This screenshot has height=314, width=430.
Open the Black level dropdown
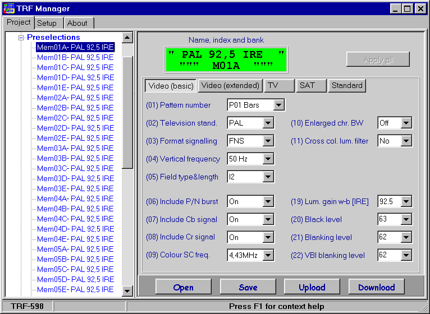click(x=406, y=219)
